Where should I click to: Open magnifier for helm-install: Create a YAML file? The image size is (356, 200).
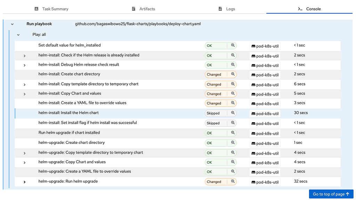[233, 103]
